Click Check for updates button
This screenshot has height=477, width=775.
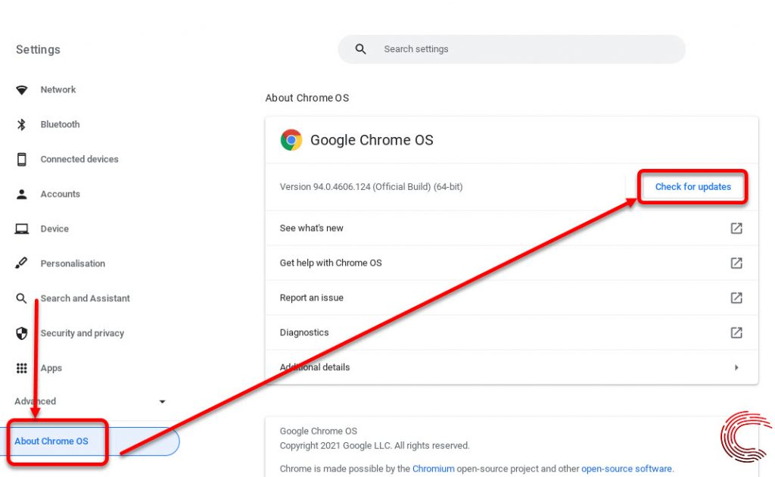click(x=693, y=187)
